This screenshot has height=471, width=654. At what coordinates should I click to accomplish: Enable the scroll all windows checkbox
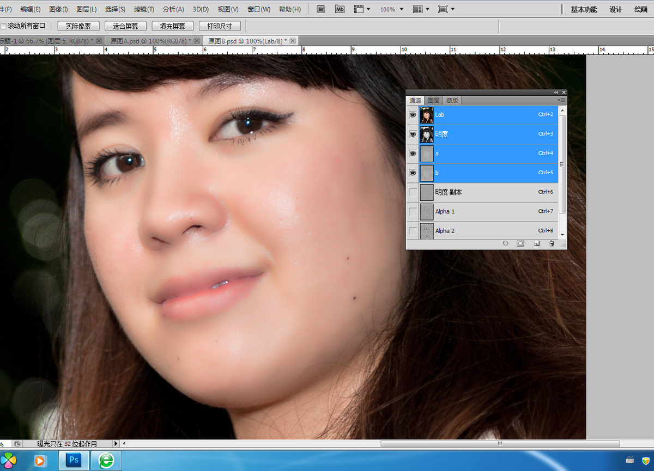point(4,26)
